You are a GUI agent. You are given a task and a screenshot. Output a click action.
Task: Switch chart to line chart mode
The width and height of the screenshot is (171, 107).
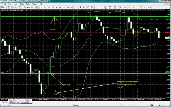point(84,7)
